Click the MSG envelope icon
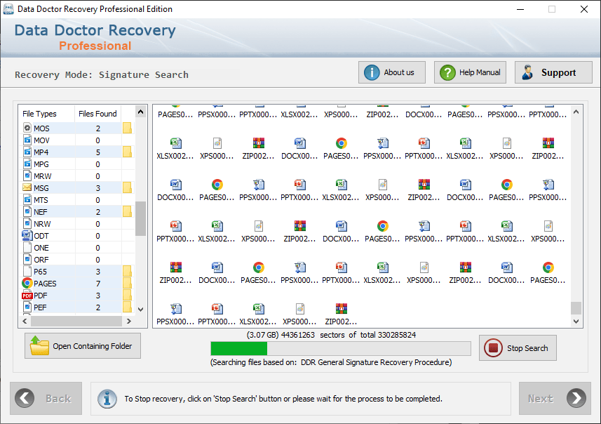 27,187
